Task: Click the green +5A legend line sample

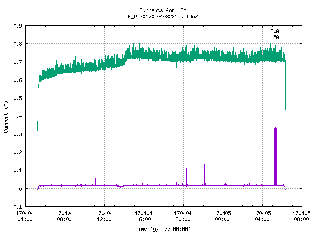Action: click(290, 37)
